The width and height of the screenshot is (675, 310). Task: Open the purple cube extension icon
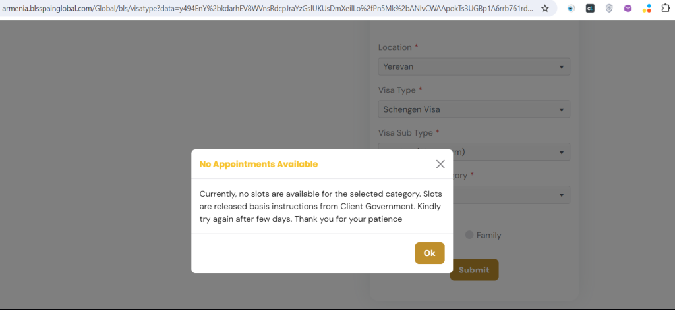click(628, 8)
